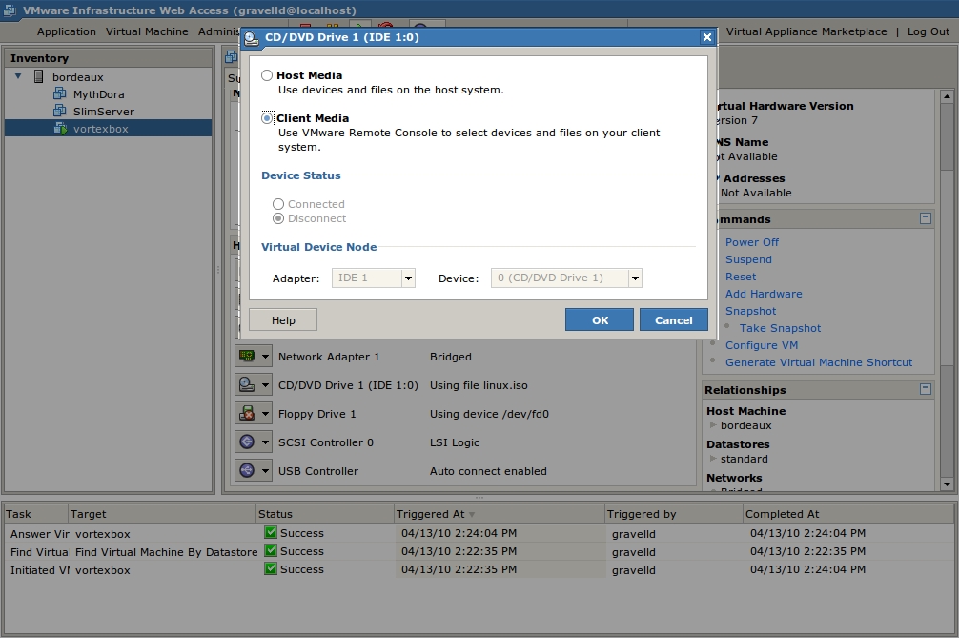
Task: Click the Help button in dialog
Action: tap(283, 319)
